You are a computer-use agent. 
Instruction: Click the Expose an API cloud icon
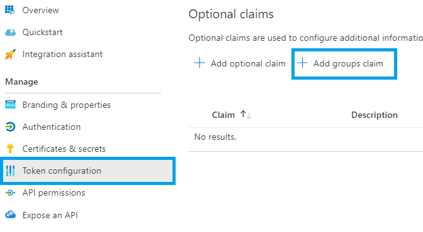(10, 215)
